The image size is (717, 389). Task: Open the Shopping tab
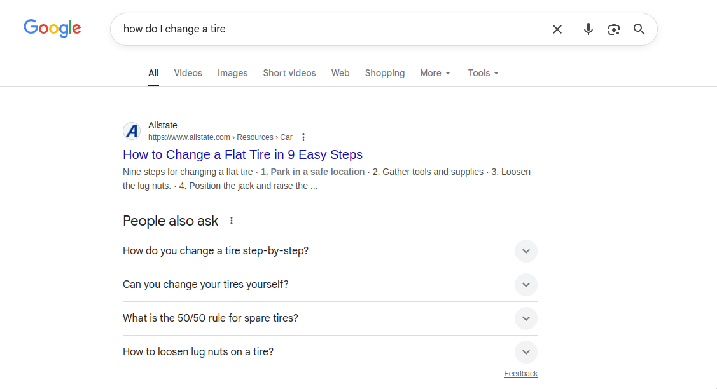pos(384,73)
